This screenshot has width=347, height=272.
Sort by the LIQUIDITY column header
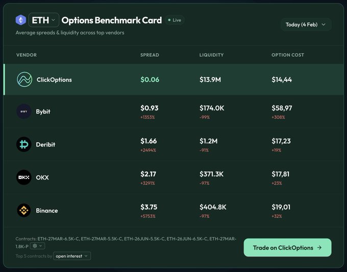point(211,55)
